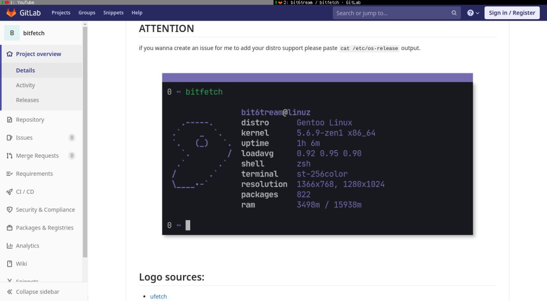This screenshot has height=301, width=547.
Task: Open Security & Compliance section
Action: (x=45, y=210)
